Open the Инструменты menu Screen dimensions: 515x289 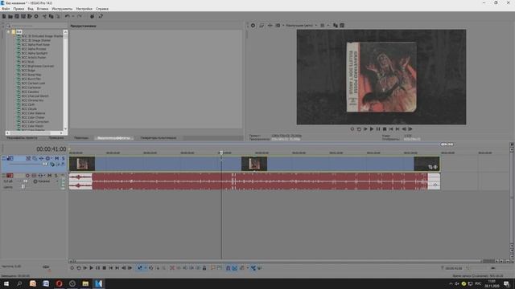[62, 9]
